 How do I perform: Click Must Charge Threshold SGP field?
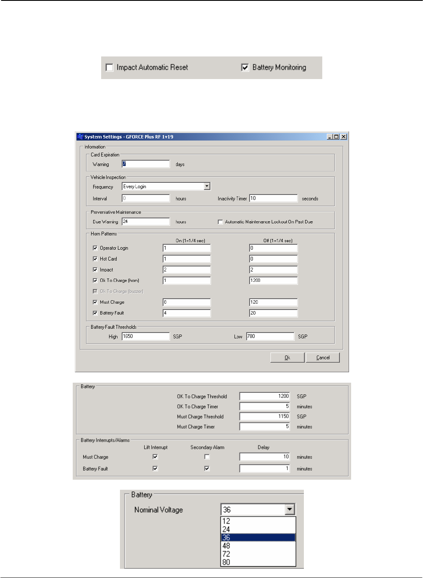(265, 417)
